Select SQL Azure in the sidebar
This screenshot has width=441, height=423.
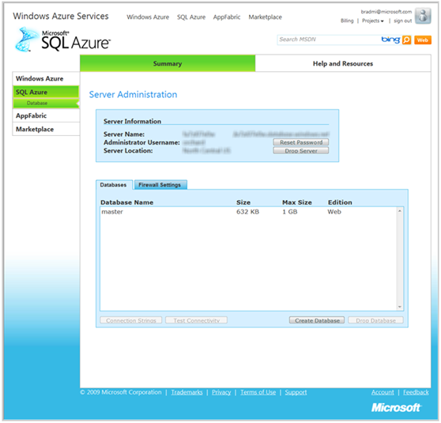(46, 92)
